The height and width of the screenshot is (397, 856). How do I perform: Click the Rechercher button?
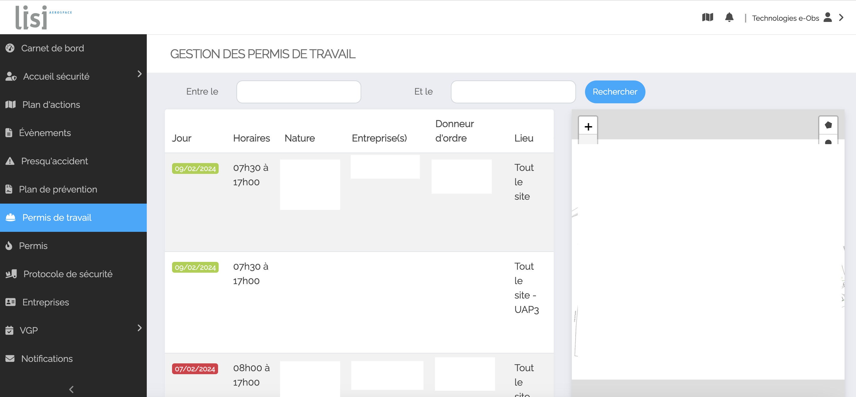pos(615,91)
